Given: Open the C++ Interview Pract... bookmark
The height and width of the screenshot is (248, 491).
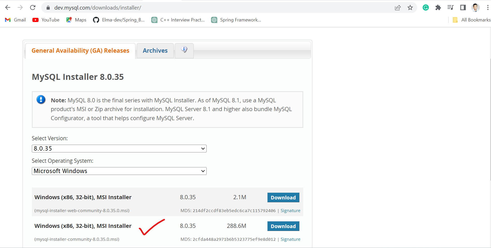Looking at the screenshot, I should coord(178,20).
